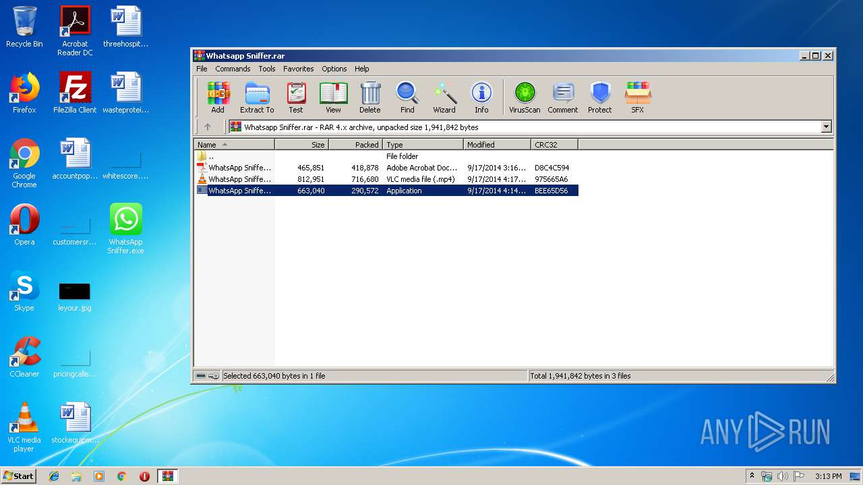Select the threehospit Word document icon

point(126,27)
